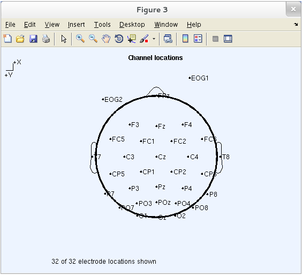Expand the brush color dropdown arrow

coord(154,39)
